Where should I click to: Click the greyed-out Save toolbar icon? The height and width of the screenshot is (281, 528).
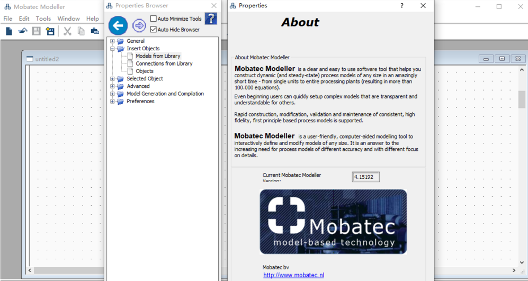37,31
